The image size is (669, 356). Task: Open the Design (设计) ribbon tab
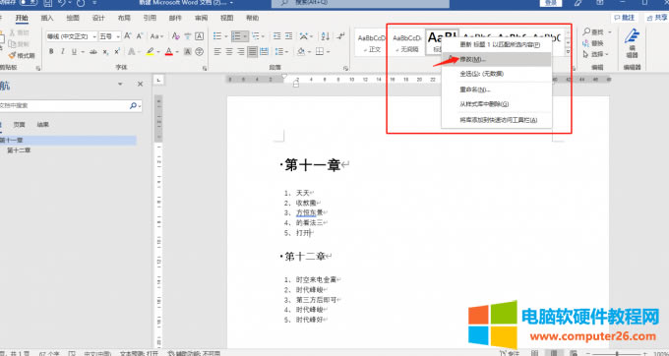(98, 18)
